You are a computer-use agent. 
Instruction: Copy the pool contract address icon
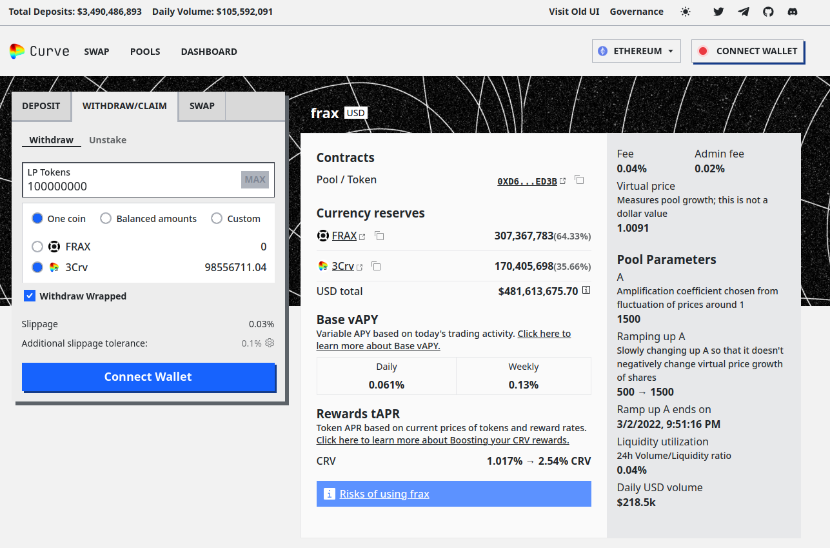579,180
